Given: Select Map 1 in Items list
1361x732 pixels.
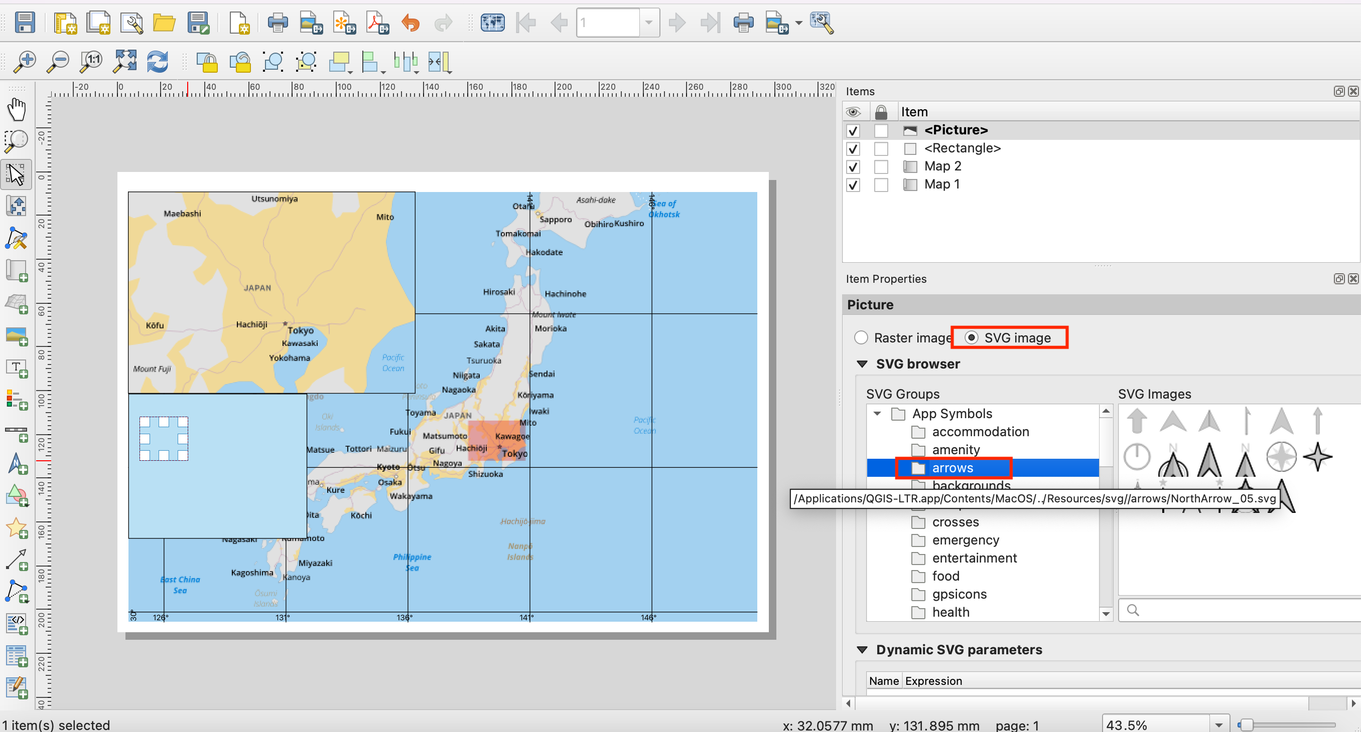Looking at the screenshot, I should [941, 184].
